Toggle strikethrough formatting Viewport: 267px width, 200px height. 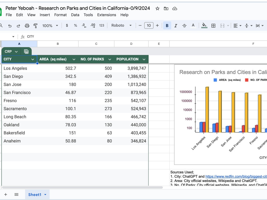pos(184,26)
